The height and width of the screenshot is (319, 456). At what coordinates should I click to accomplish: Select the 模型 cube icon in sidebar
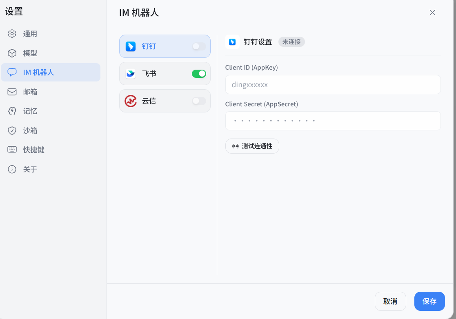[x=12, y=53]
